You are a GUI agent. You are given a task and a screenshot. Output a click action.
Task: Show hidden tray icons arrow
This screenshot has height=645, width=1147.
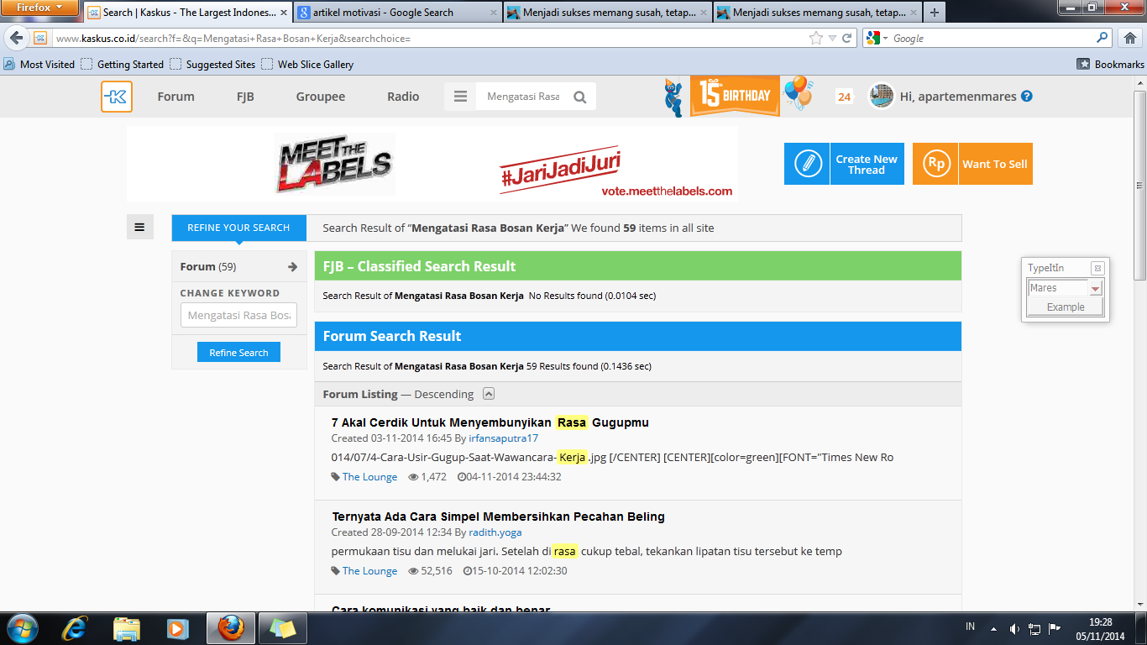pos(993,628)
